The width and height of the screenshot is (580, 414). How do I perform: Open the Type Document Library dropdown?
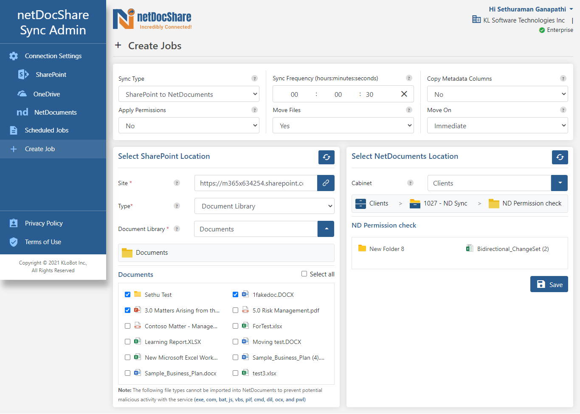coord(265,206)
